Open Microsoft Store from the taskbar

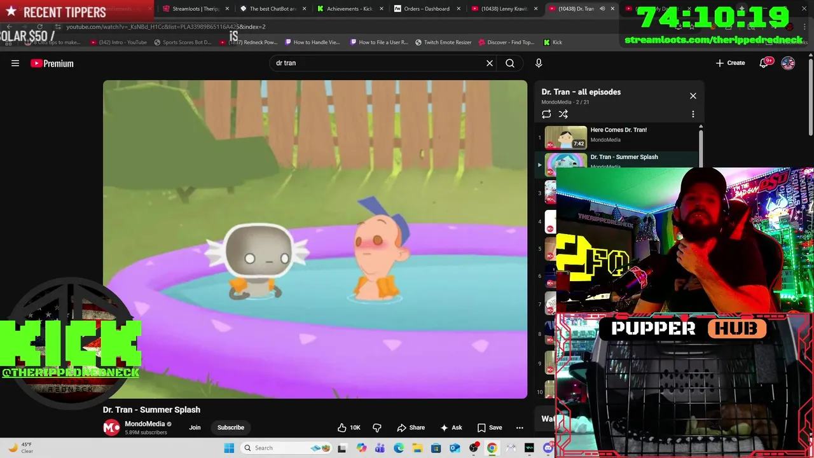click(x=436, y=448)
